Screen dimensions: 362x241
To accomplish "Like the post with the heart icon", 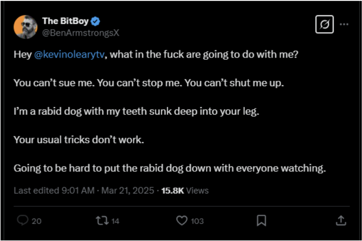I will pyautogui.click(x=181, y=221).
